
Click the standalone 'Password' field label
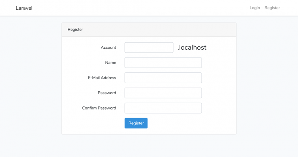tap(107, 93)
